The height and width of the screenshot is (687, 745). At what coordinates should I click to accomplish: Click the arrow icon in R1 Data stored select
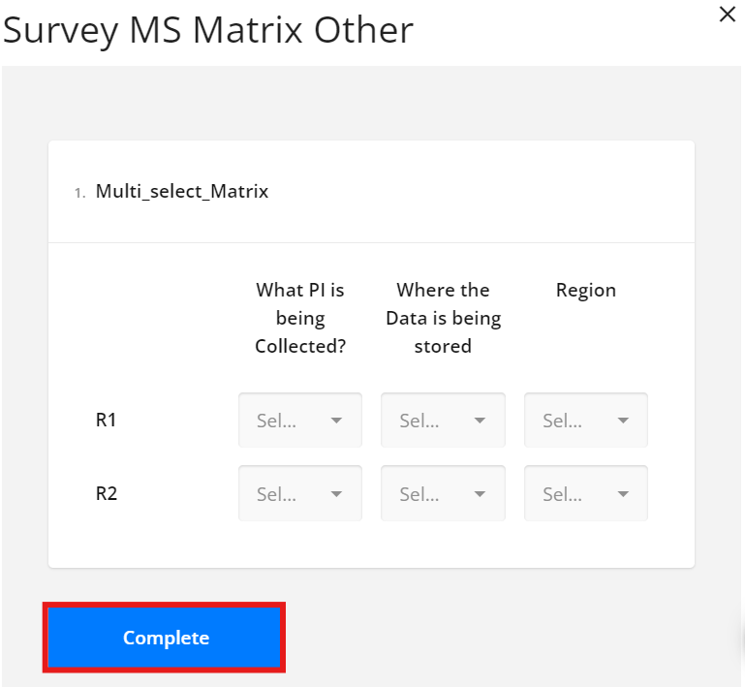480,421
